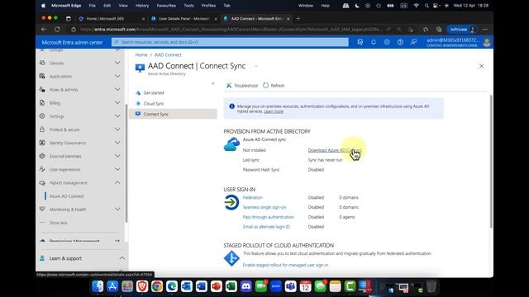Click Show less in the sidebar

pos(58,223)
